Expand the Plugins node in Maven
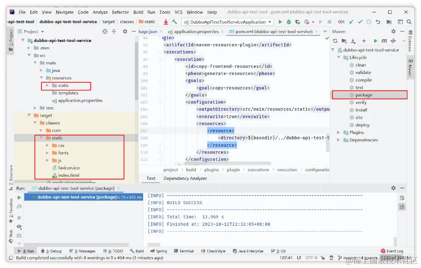 click(339, 132)
